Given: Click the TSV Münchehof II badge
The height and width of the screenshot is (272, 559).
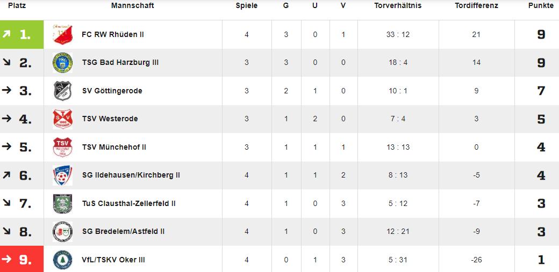Looking at the screenshot, I should (63, 147).
